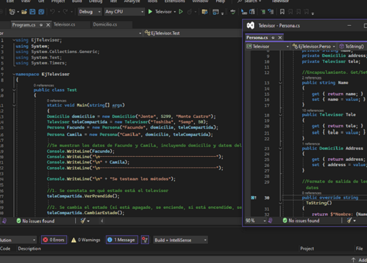Click the Undo arrow in the toolbar
This screenshot has height=263, width=367.
click(x=52, y=12)
